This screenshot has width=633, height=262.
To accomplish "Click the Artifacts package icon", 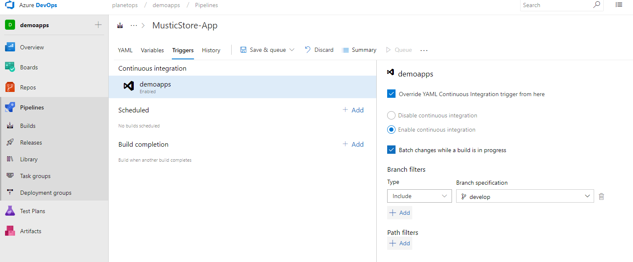I will pos(10,231).
